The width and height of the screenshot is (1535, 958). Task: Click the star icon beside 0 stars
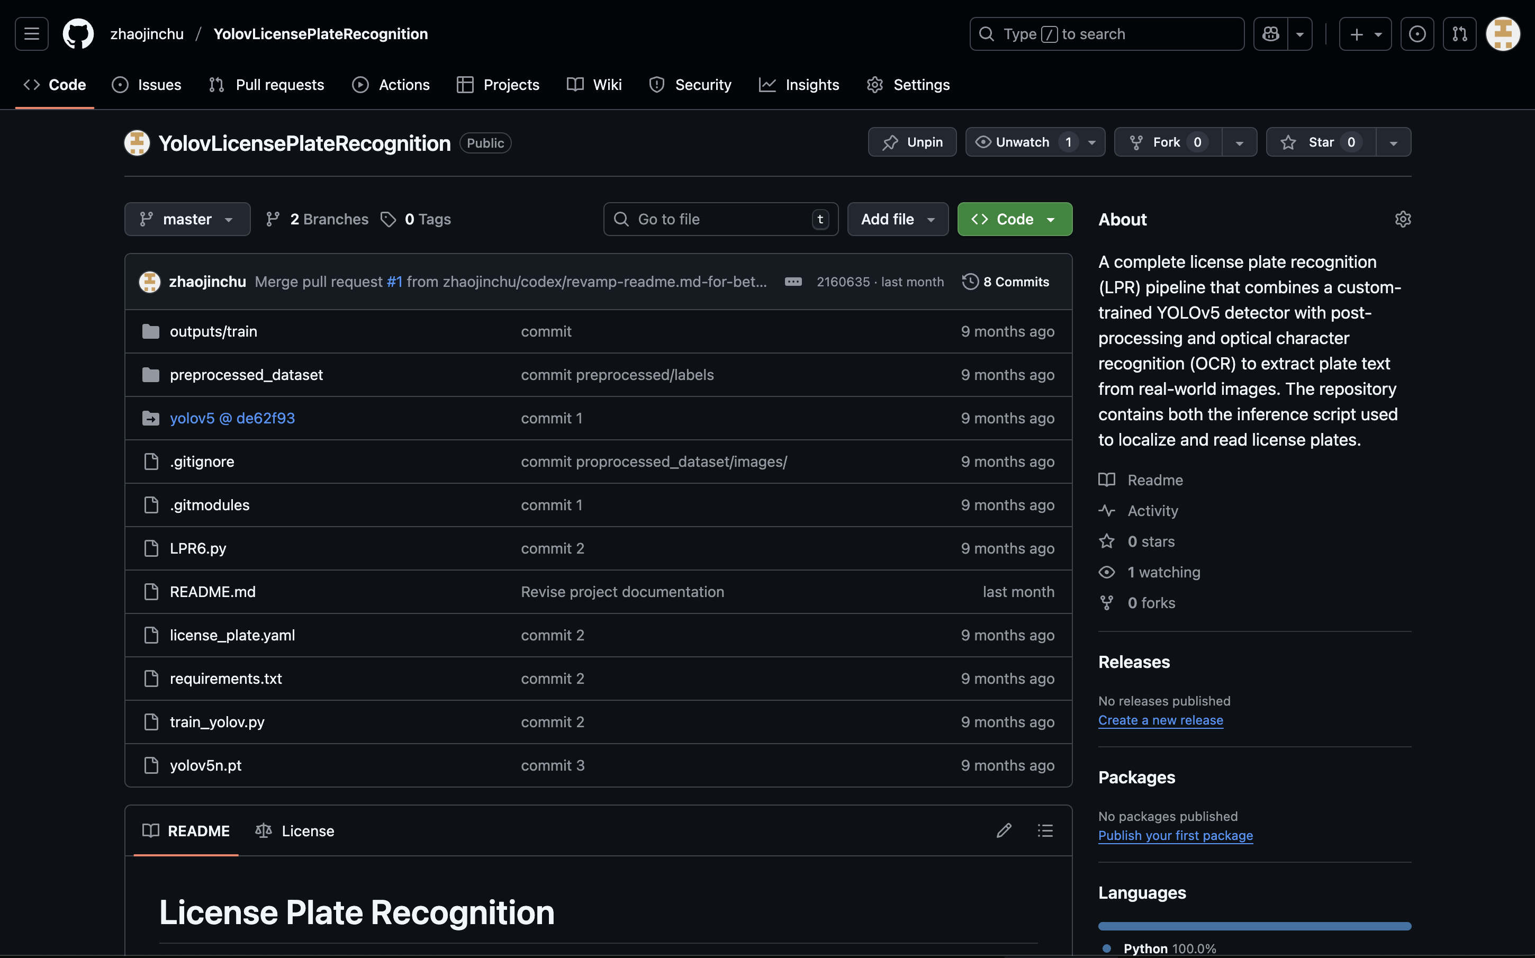(x=1107, y=541)
